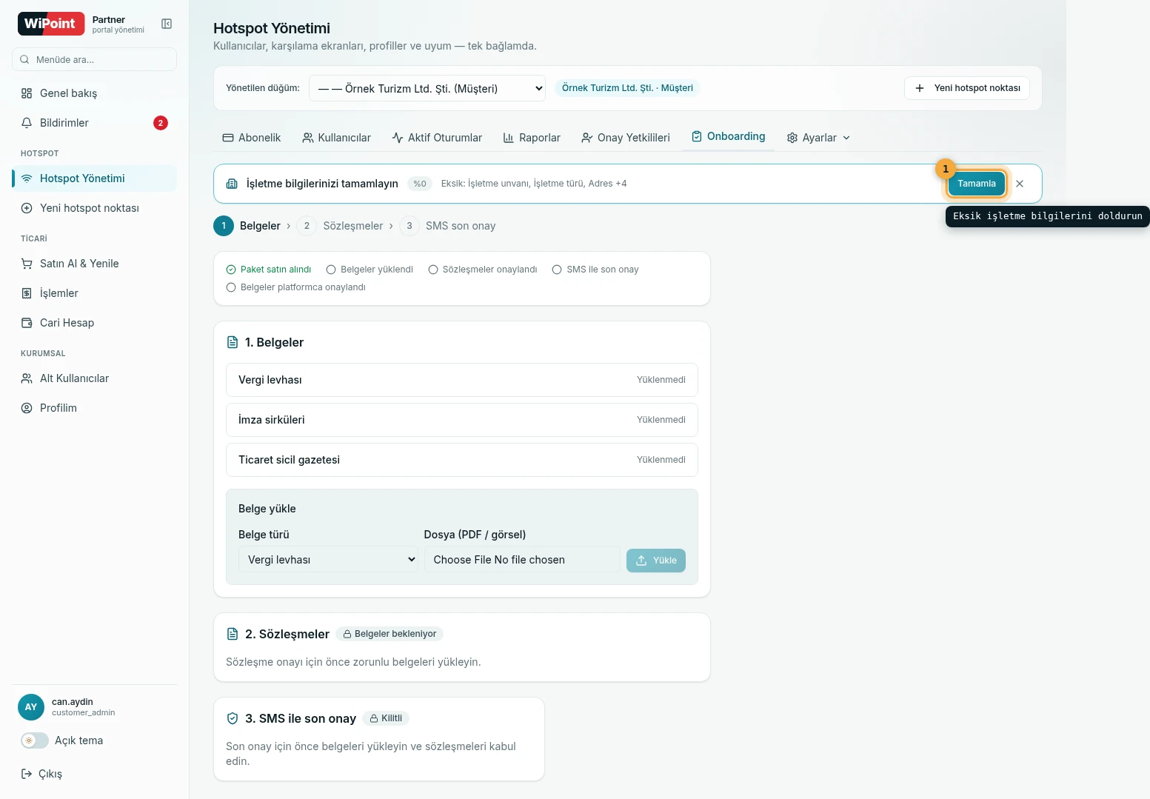Go to Satın Al & Yenile
This screenshot has width=1150, height=799.
pyautogui.click(x=94, y=264)
